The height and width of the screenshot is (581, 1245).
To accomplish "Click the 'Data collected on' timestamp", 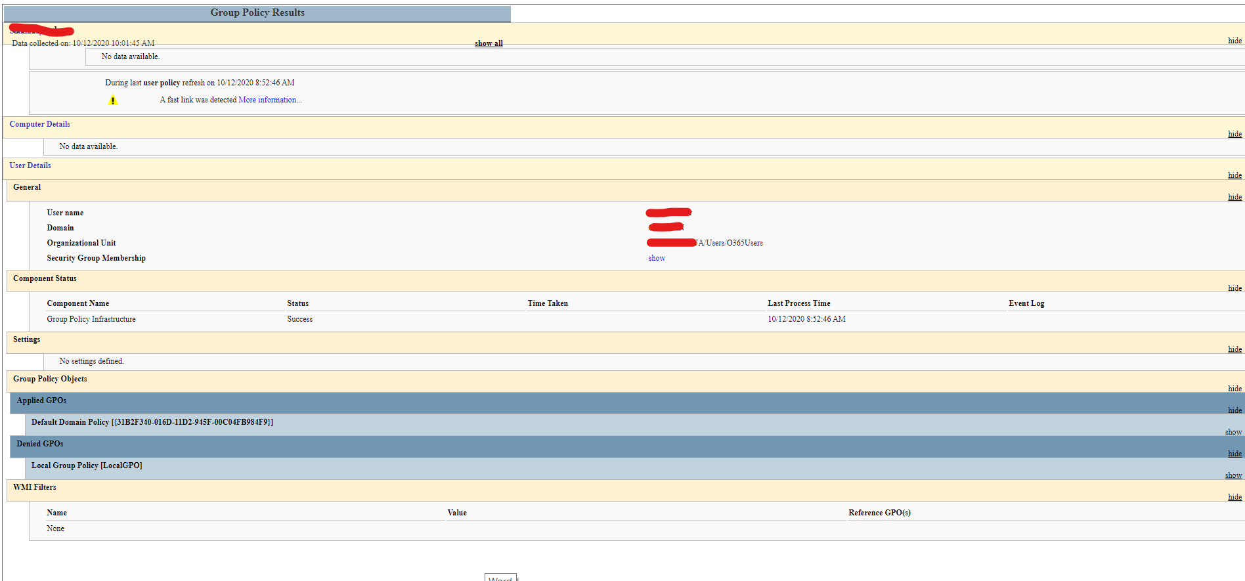I will [83, 43].
